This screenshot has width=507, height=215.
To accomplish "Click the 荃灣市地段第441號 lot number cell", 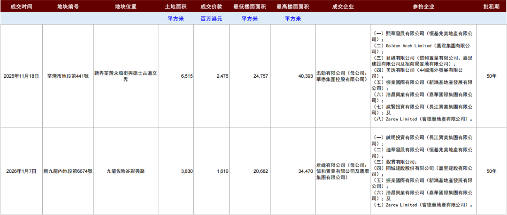I will click(68, 76).
